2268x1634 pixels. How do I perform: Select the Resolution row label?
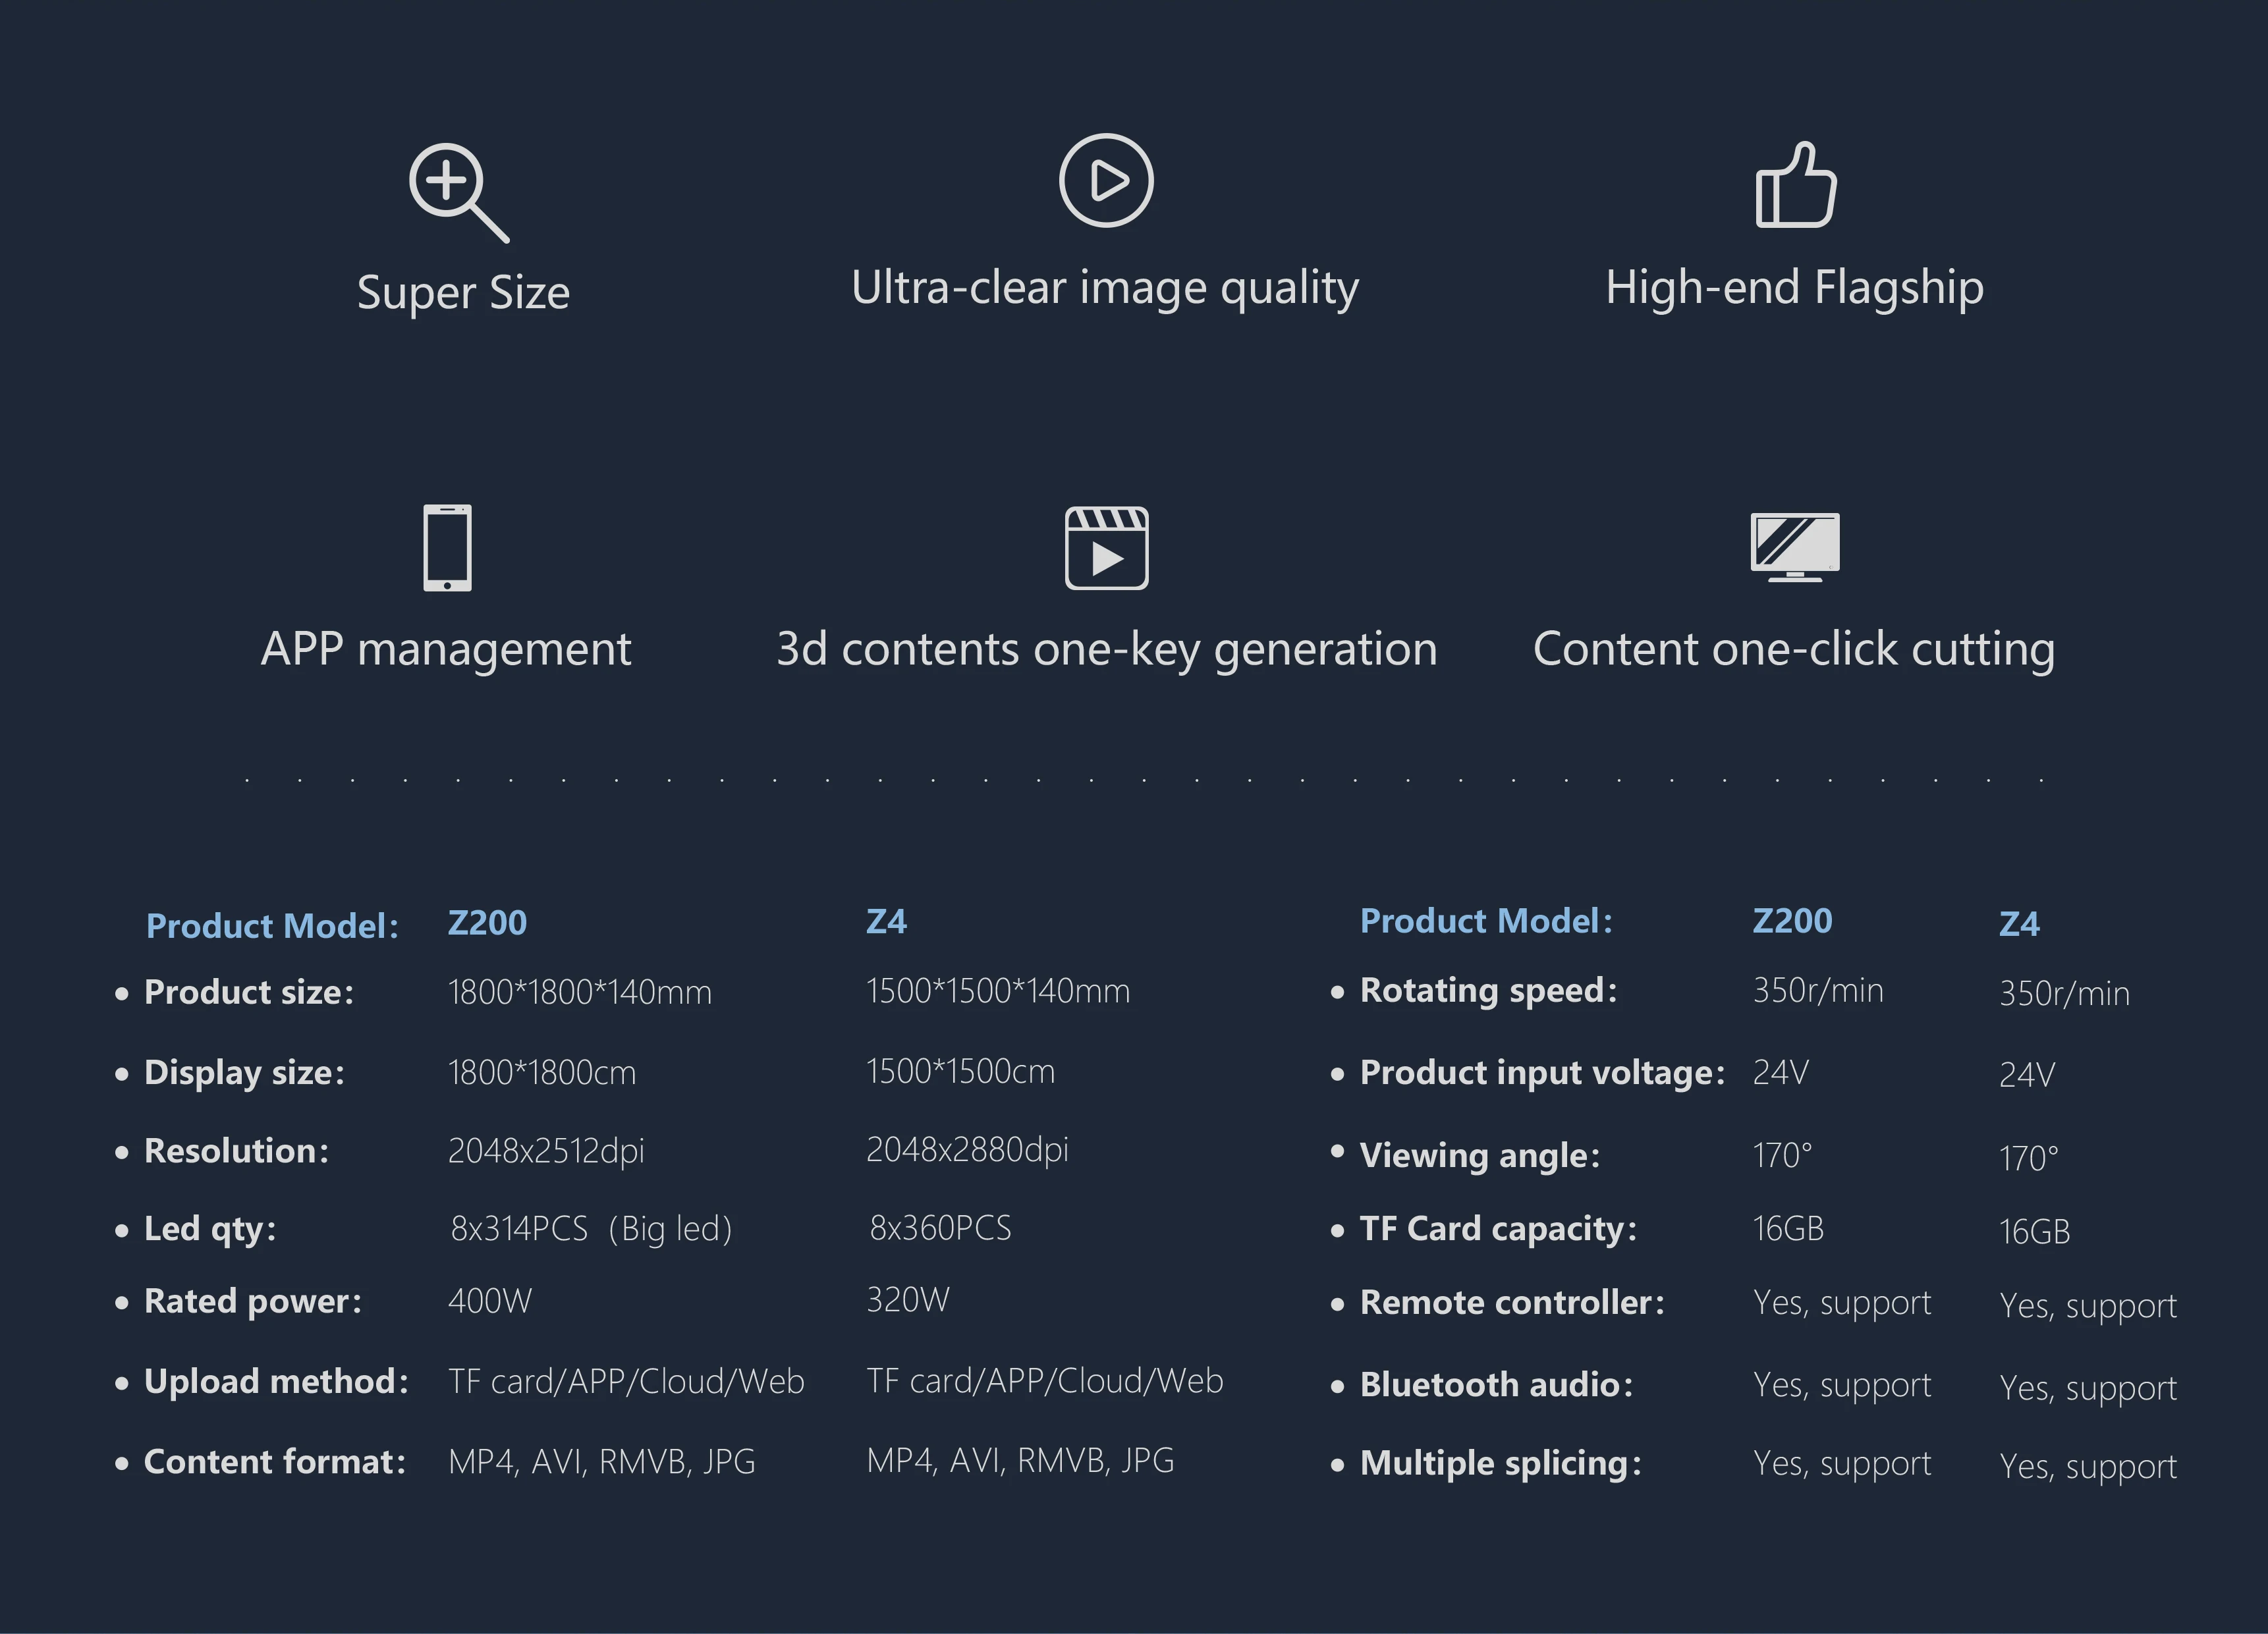pos(236,1151)
